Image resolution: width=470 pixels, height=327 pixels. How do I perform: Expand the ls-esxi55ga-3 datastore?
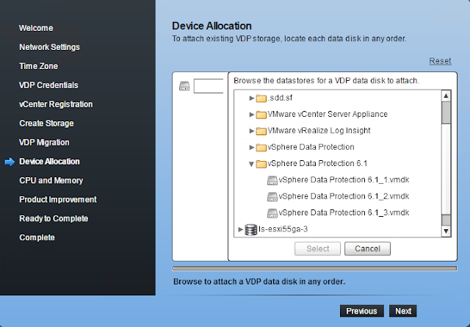pos(240,229)
